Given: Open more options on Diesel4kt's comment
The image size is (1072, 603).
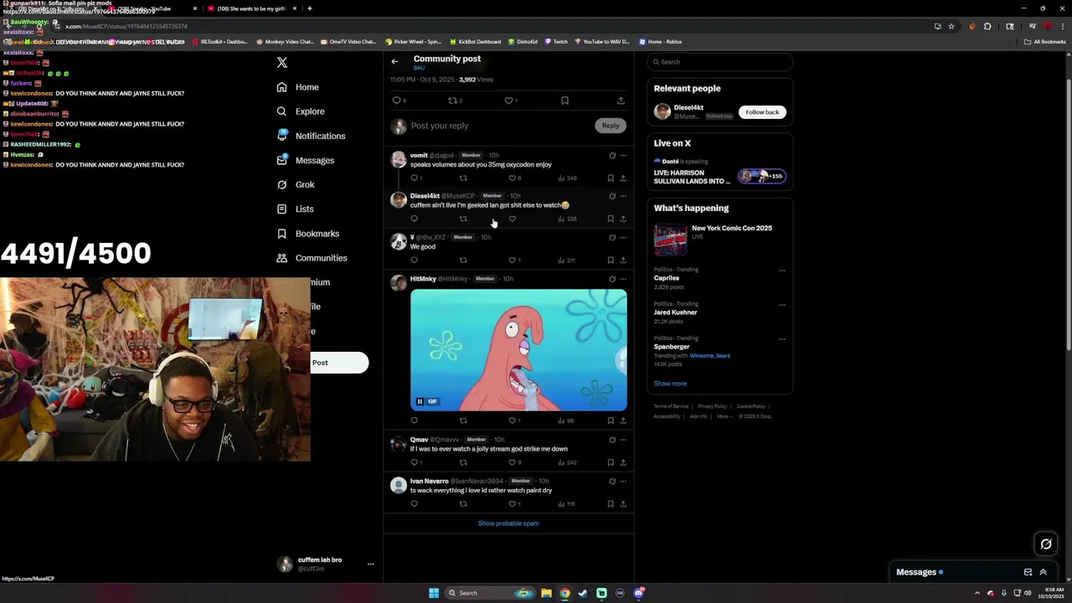Looking at the screenshot, I should 622,196.
